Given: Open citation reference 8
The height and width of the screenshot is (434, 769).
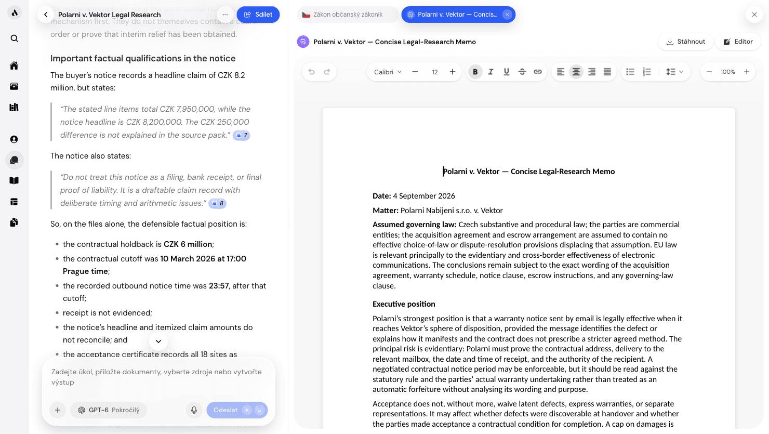Looking at the screenshot, I should 218,203.
